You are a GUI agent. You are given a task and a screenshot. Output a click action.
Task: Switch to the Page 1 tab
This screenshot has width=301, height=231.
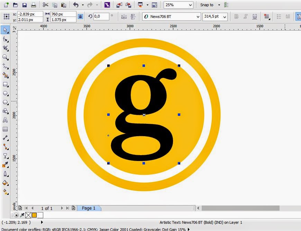(x=89, y=208)
